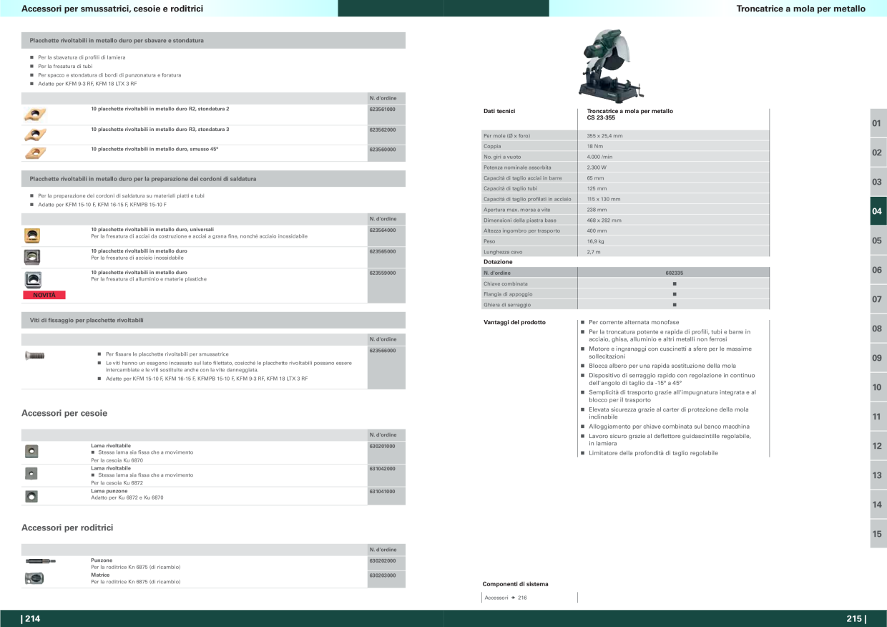This screenshot has width=887, height=627.
Task: Click page number 215 in footer
Action: 856,619
